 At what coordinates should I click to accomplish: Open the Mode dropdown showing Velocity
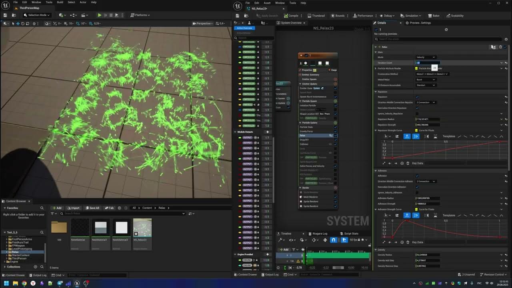coord(426,57)
